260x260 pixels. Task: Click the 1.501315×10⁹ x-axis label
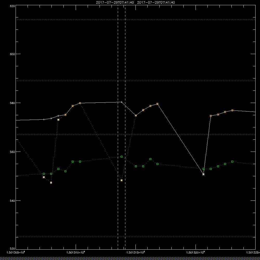point(136,252)
